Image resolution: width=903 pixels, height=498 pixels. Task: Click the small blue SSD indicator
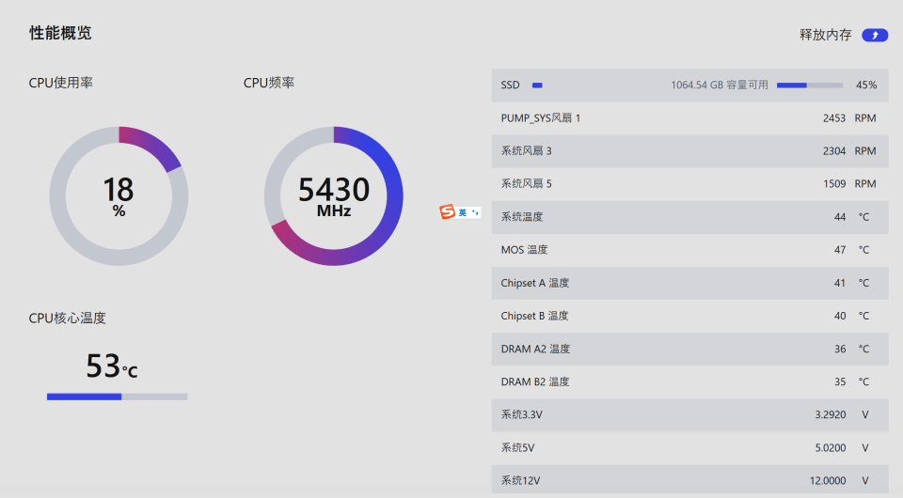[x=537, y=86]
